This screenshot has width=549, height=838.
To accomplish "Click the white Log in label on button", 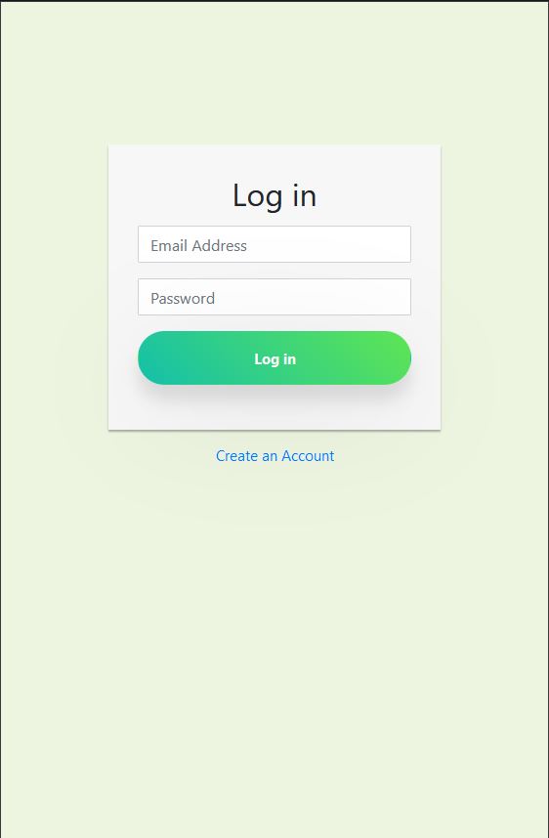I will tap(274, 359).
